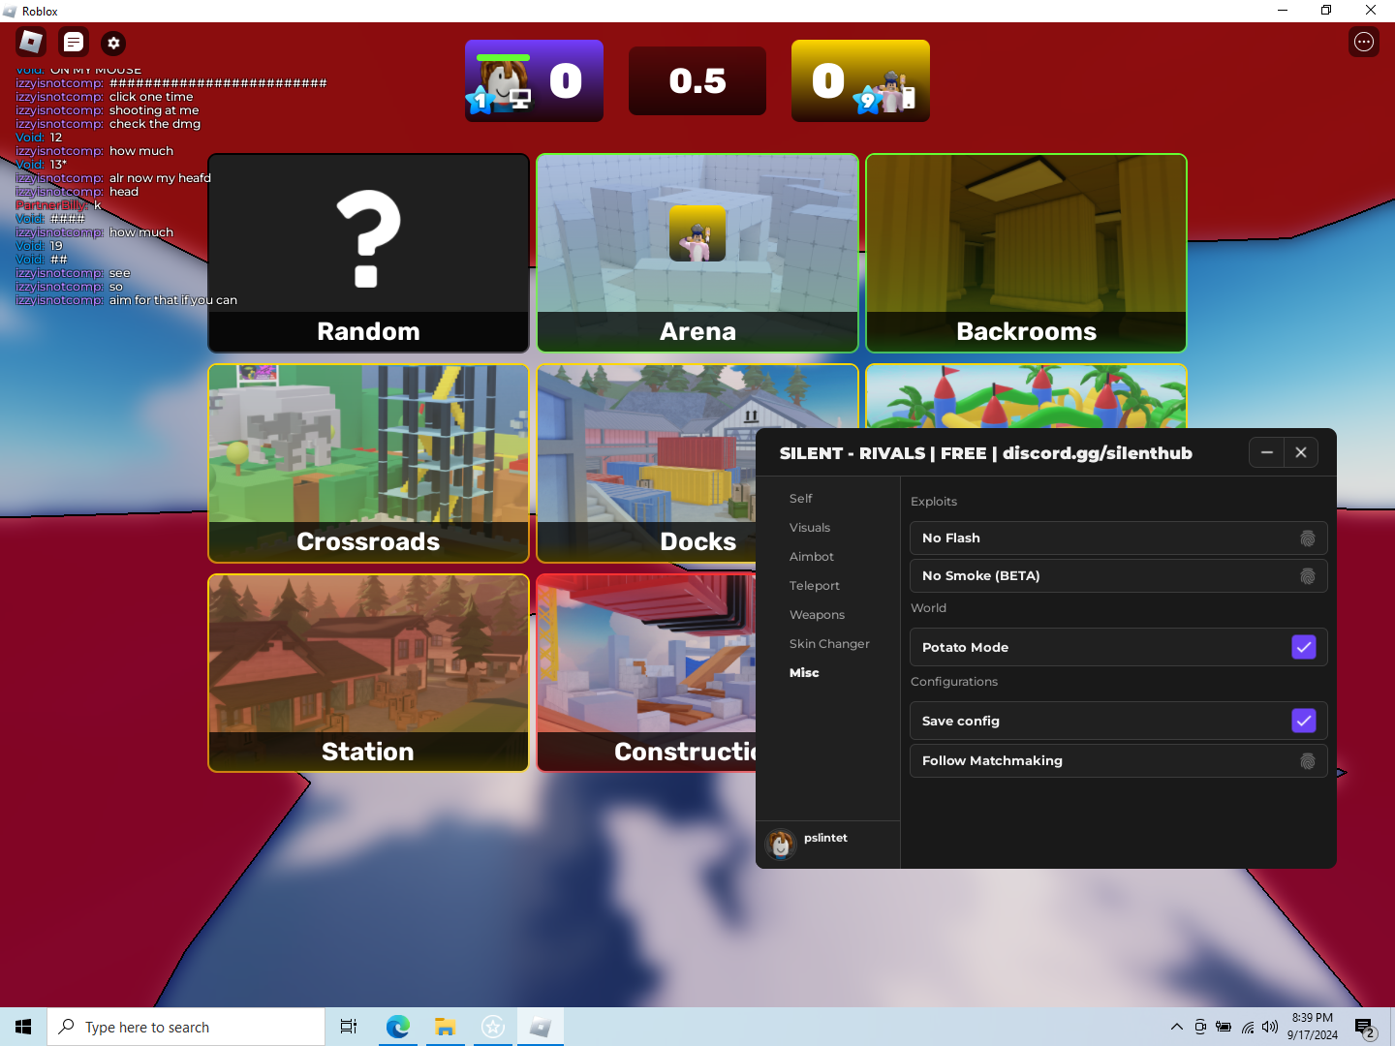1395x1046 pixels.
Task: Open the three-dot more options button
Action: (1364, 42)
